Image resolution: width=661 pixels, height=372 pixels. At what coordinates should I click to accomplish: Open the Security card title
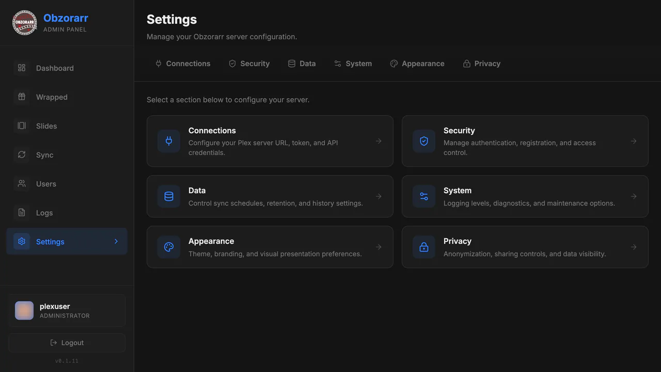click(459, 130)
